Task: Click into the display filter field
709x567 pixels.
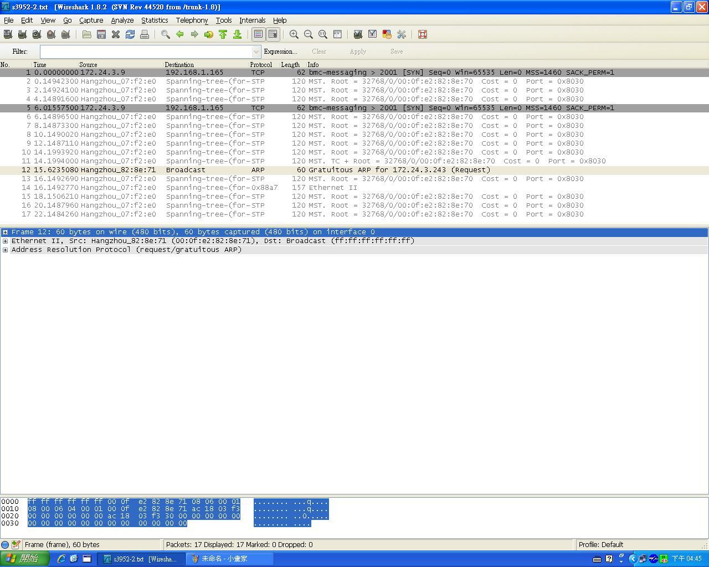Action: [146, 51]
